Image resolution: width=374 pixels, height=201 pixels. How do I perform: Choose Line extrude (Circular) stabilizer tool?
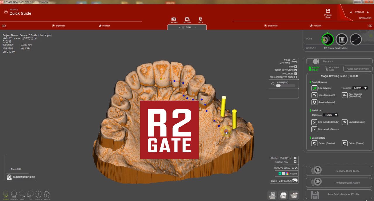314,122
